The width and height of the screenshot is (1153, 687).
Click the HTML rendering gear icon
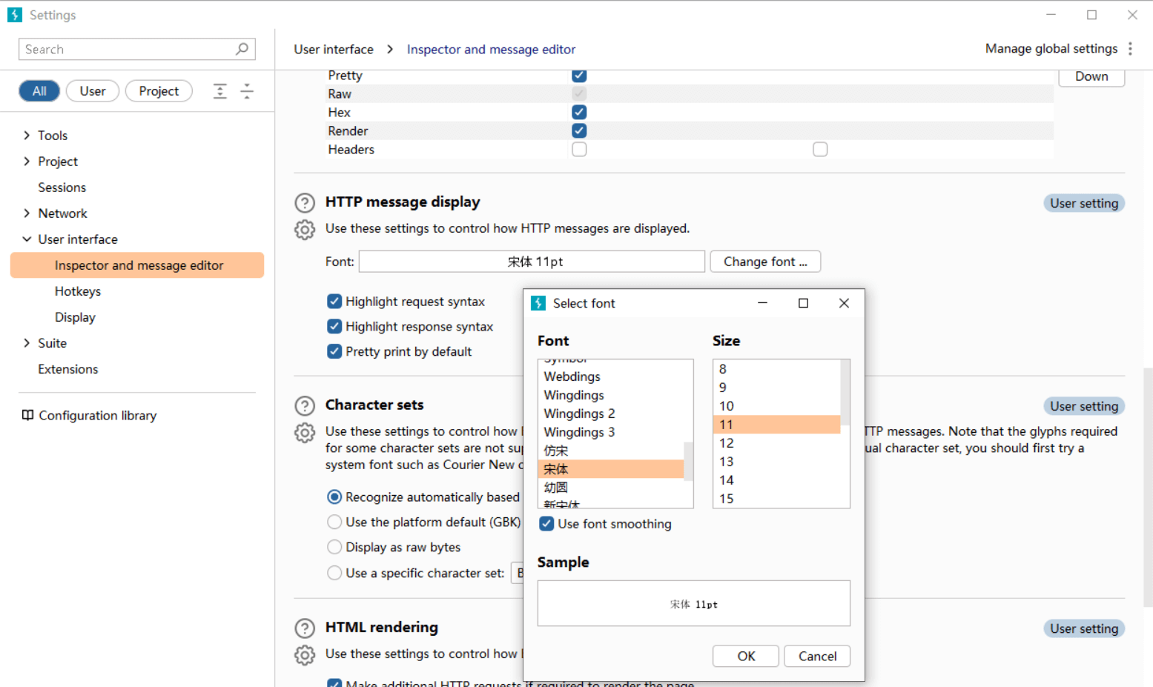pos(305,655)
